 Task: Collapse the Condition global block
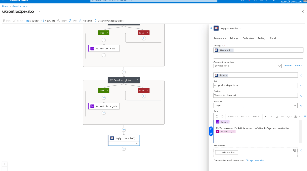tap(138, 80)
